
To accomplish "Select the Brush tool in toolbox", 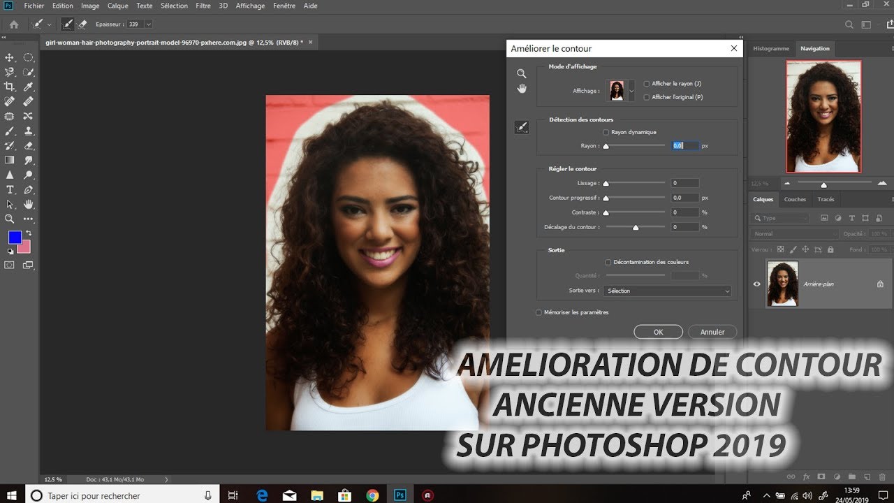I will [10, 131].
